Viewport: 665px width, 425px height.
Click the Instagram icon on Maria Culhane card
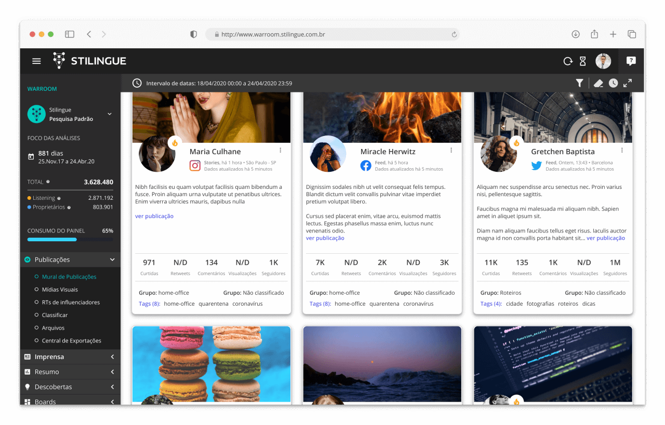coord(195,166)
